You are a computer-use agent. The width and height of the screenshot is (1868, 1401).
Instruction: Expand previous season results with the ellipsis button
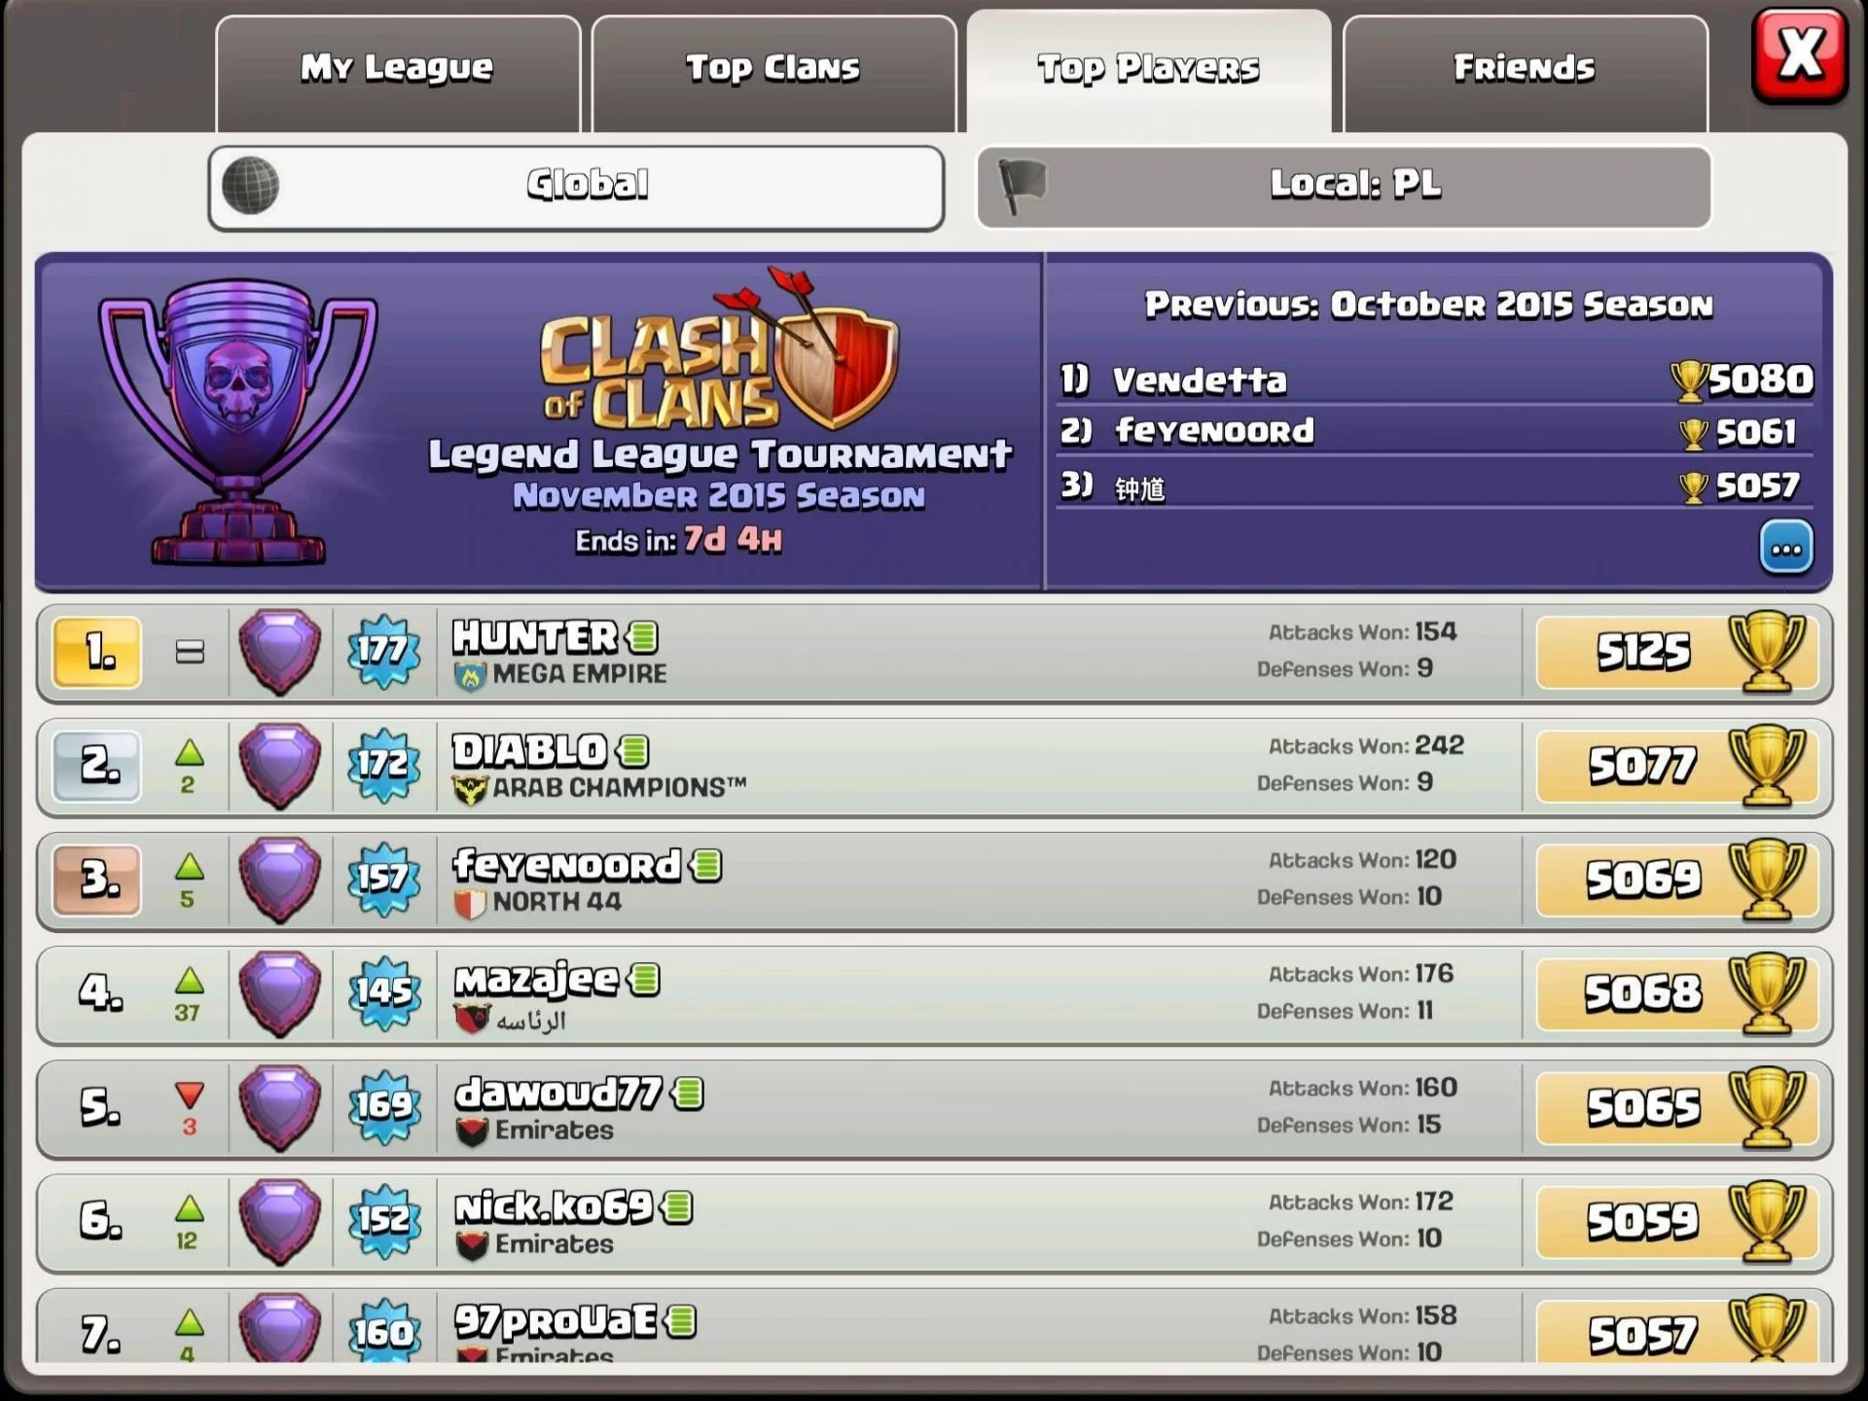coord(1786,548)
